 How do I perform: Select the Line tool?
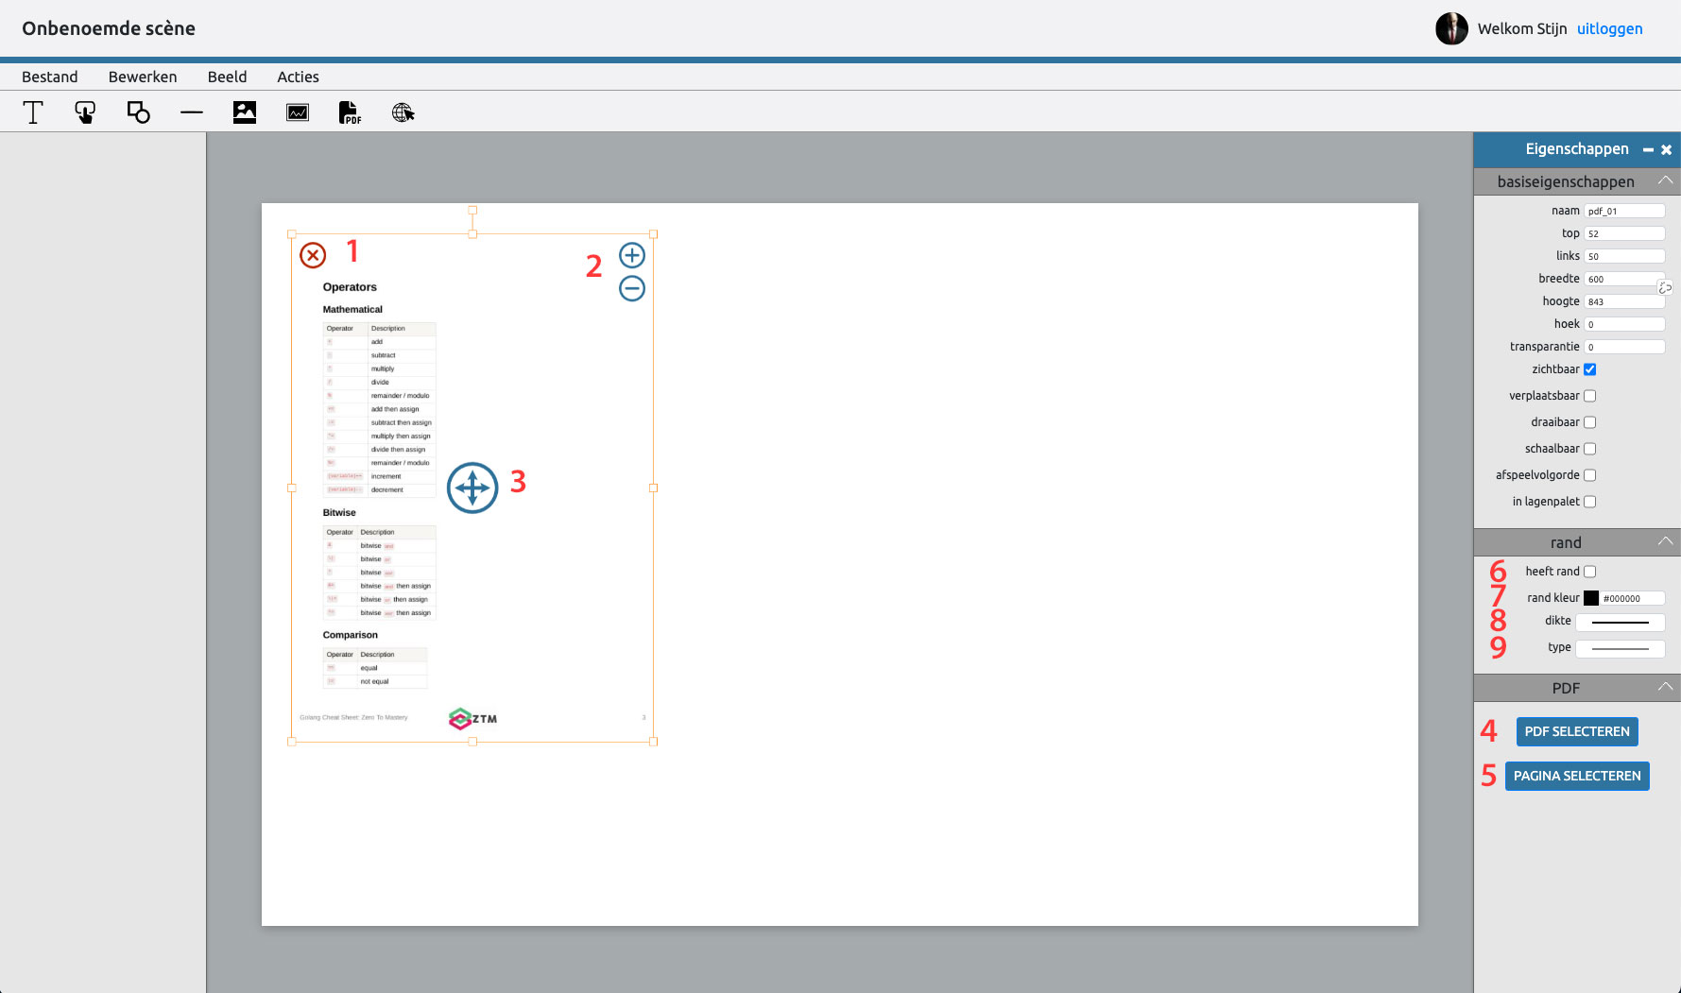pos(192,112)
